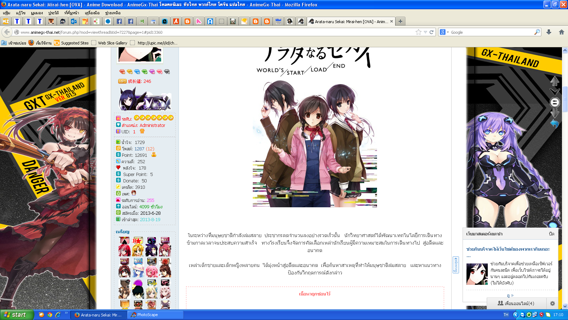This screenshot has height=320, width=568.
Task: Click the vertical side tab beside the post
Action: pos(456,265)
